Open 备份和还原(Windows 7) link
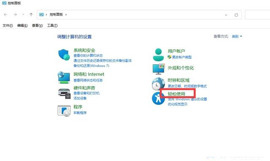Image resolution: width=270 pixels, height=161 pixels. click(91, 66)
